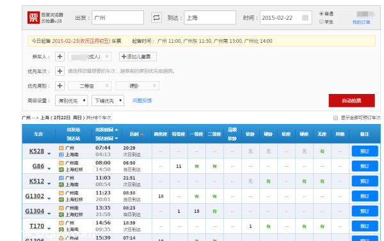Expand details arrow for train K528
This screenshot has width=384, height=241.
pyautogui.click(x=49, y=153)
